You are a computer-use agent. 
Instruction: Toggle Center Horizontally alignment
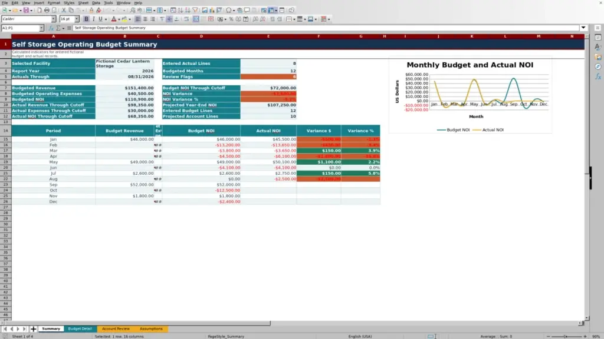145,19
